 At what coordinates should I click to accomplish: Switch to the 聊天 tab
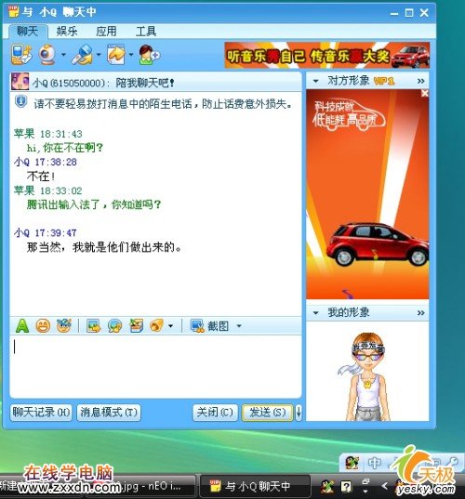coord(28,32)
